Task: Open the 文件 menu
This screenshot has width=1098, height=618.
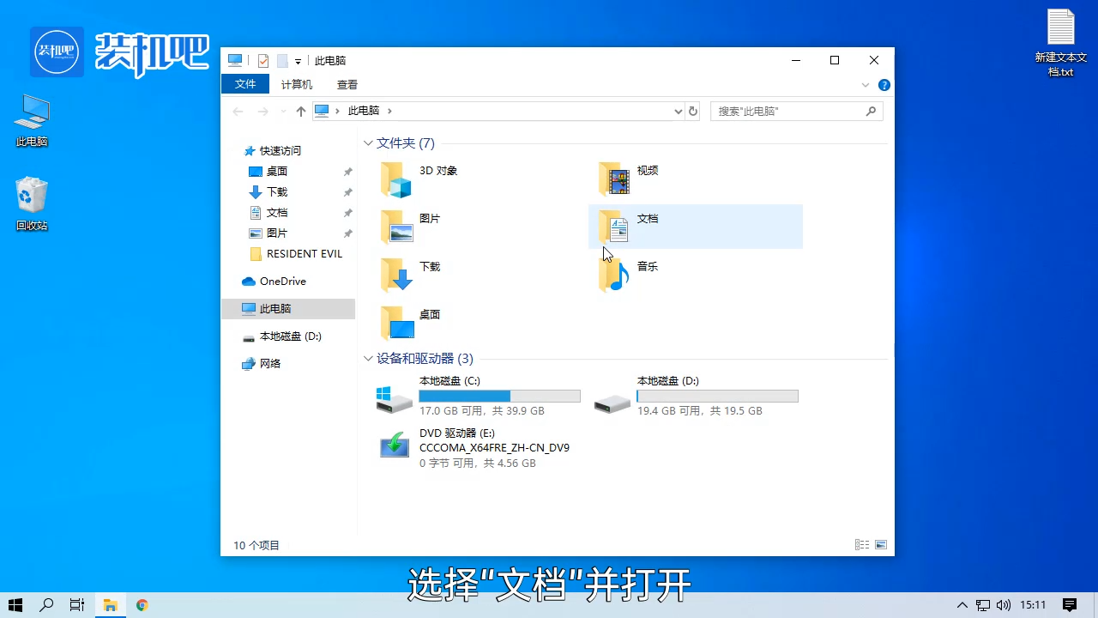Action: (245, 84)
